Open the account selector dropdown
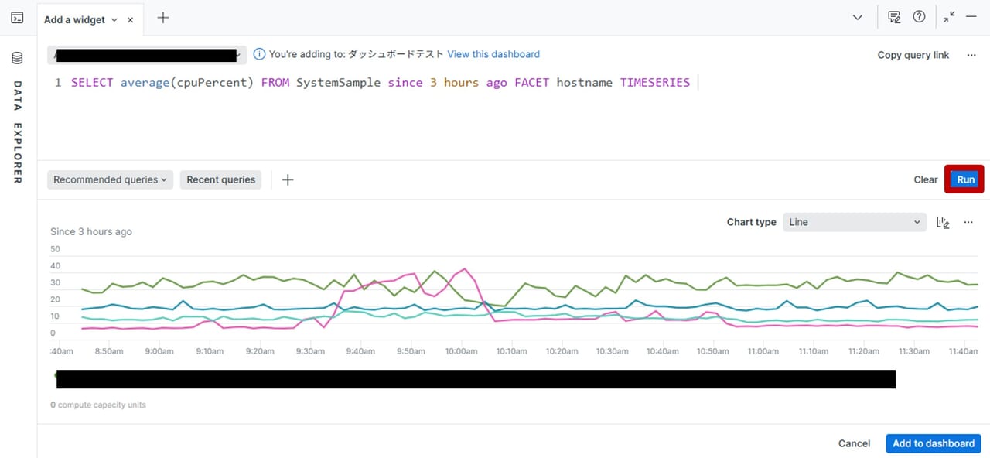Image resolution: width=990 pixels, height=458 pixels. click(147, 55)
